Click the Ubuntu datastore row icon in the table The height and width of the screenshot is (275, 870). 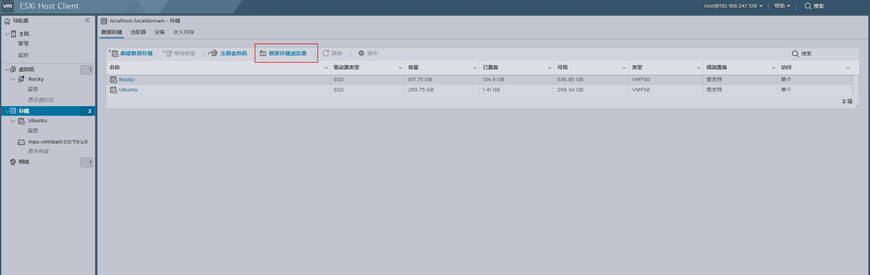tap(114, 90)
